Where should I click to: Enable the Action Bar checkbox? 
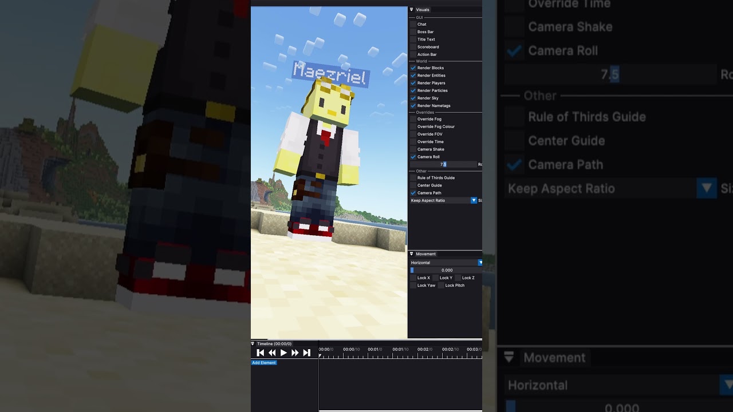[413, 54]
